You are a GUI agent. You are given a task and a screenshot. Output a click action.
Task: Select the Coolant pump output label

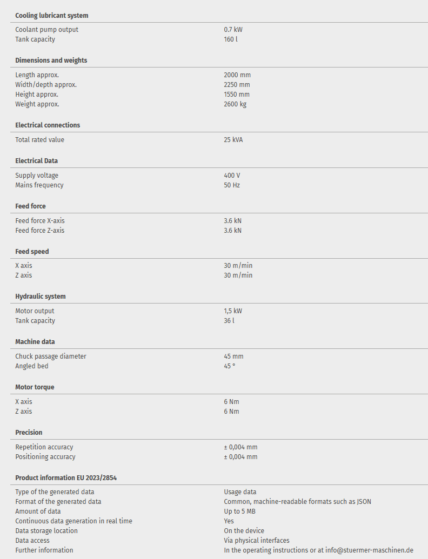pyautogui.click(x=46, y=30)
